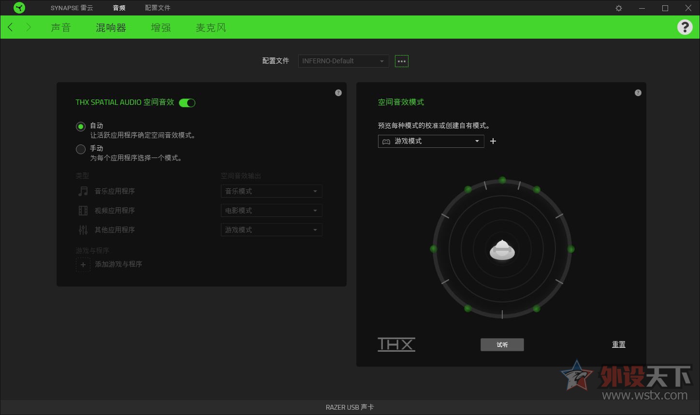Click the plus box for 添加游戏与程序
The width and height of the screenshot is (700, 415).
pos(83,264)
